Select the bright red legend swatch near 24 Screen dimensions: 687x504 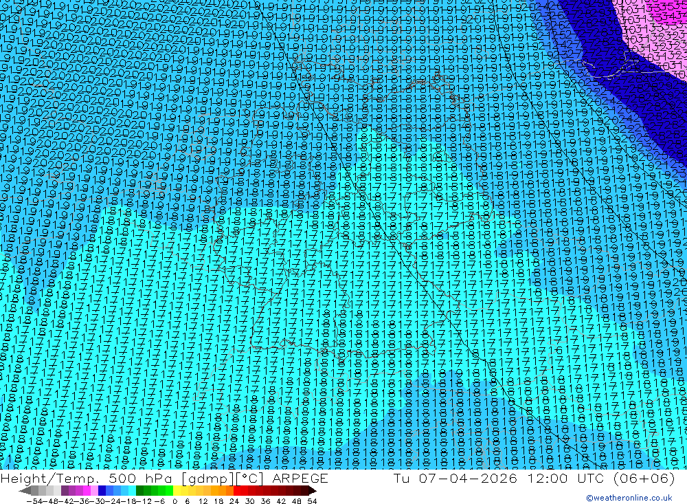coord(237,490)
